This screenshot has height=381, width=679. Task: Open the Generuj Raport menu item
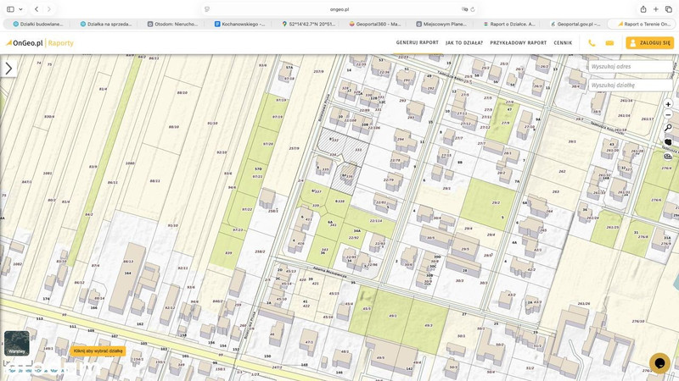417,42
